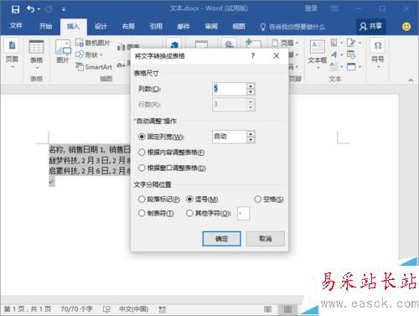Switch to the 视图 ribbon tab
Screen dimensions: 419x316
point(239,26)
